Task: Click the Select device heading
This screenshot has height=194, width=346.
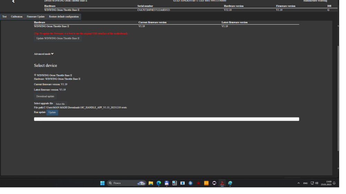Action: [x=45, y=66]
